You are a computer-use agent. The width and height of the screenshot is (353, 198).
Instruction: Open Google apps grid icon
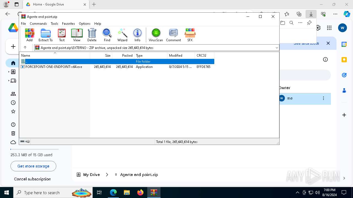pos(329,28)
